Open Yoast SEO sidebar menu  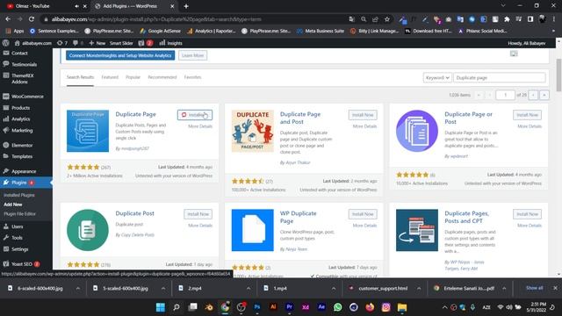coord(21,264)
